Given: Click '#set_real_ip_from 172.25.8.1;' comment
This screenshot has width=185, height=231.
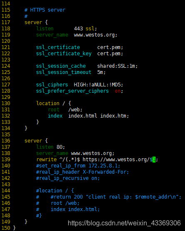Looking at the screenshot, I should tap(78, 166).
